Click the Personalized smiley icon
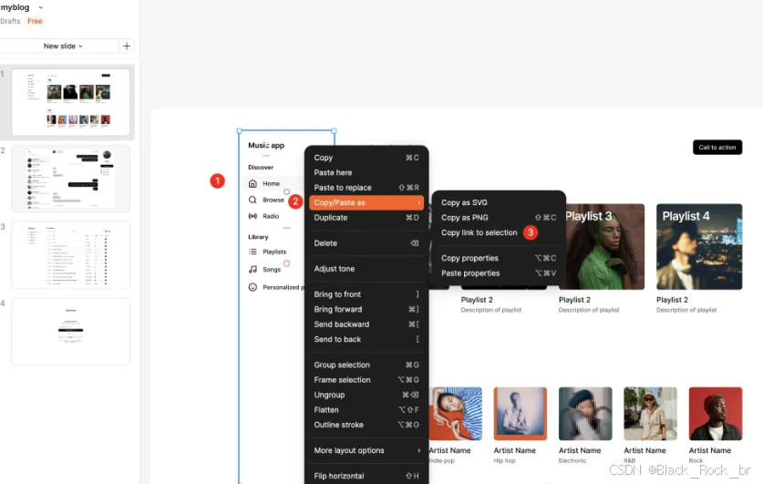Image resolution: width=763 pixels, height=484 pixels. 253,287
